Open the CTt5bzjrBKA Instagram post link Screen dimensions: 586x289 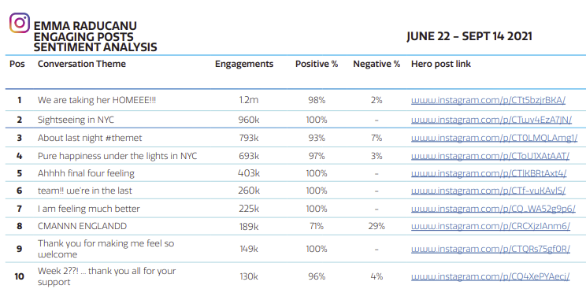click(x=488, y=100)
